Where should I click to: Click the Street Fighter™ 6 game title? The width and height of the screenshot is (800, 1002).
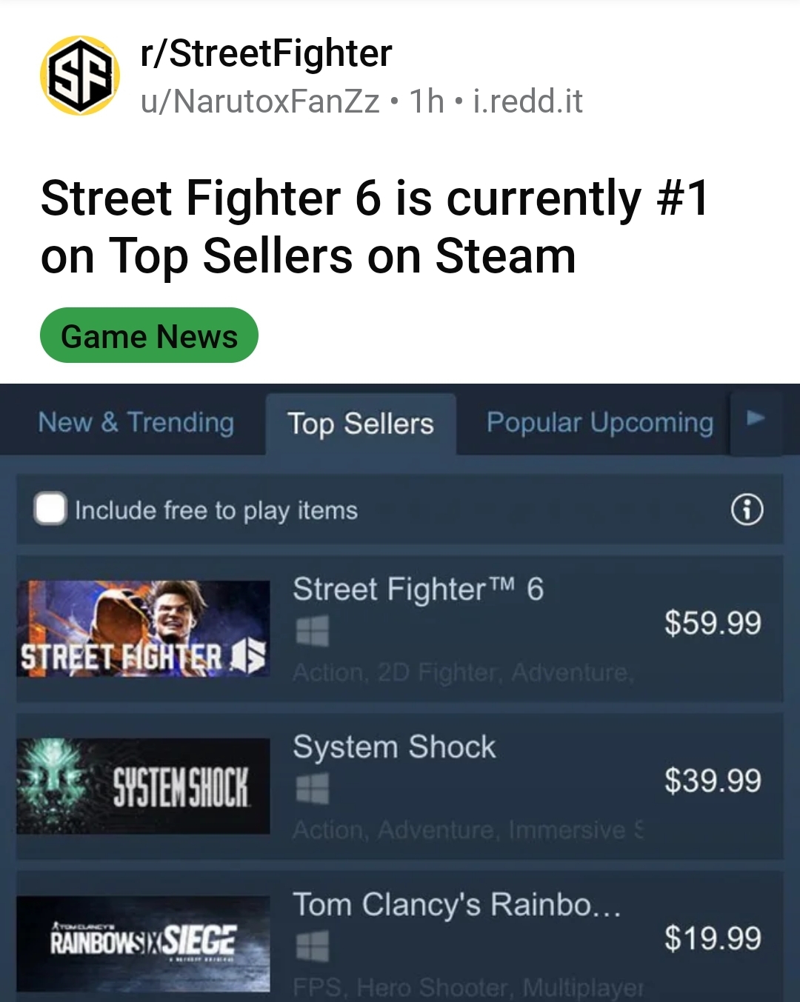click(x=419, y=589)
